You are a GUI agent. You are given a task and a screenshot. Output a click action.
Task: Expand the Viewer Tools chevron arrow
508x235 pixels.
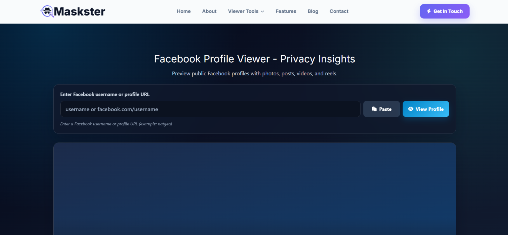(x=263, y=11)
